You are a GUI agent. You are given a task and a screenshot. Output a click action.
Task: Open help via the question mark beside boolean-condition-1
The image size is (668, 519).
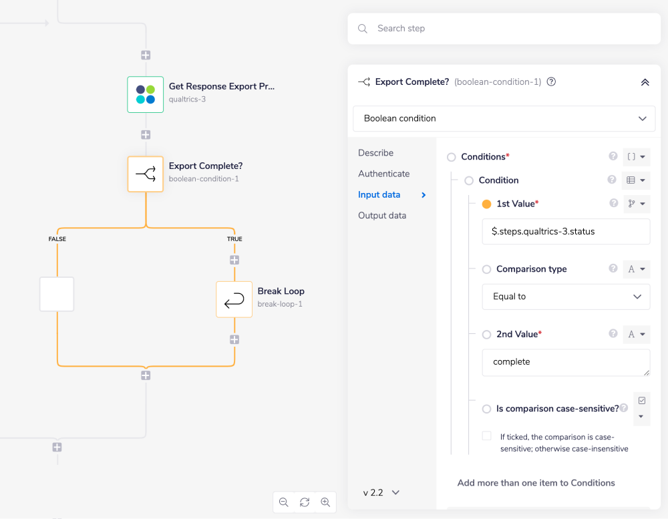click(x=550, y=81)
